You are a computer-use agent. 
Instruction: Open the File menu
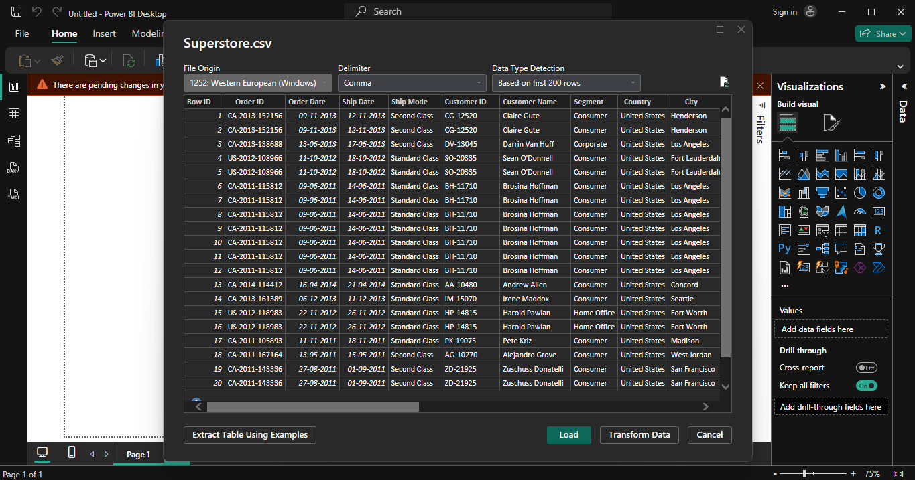click(21, 33)
